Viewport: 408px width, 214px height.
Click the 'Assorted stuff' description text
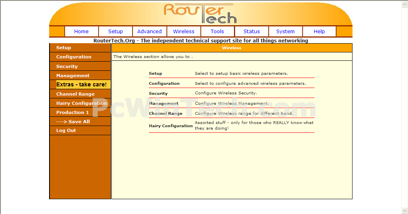[254, 125]
